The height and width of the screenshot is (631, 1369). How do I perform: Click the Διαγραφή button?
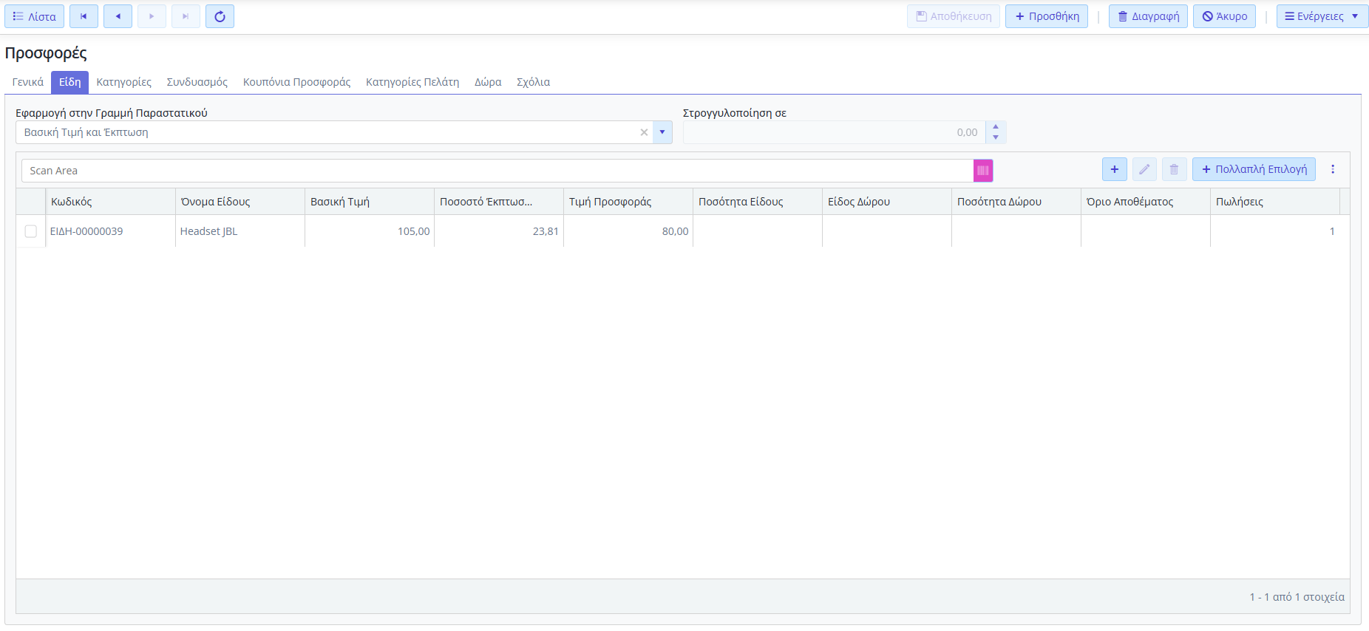[x=1147, y=16]
